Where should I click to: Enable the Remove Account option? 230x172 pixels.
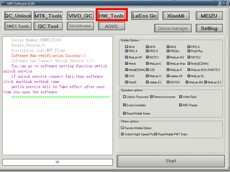152,97
